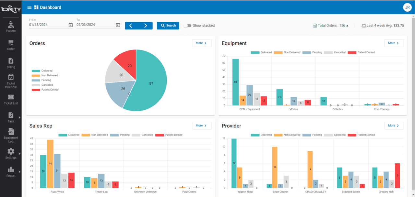Viewport: 415px width, 197px height.
Task: Click Russ White Non Delivered bar 44
Action: [x=50, y=164]
